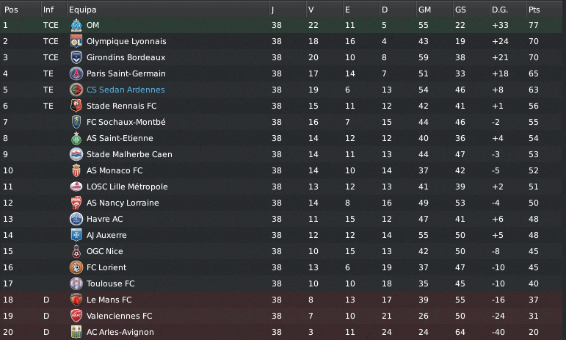Viewport: 566px width, 340px height.
Task: Click the Girondins Bordeaux club crest
Action: click(x=76, y=57)
